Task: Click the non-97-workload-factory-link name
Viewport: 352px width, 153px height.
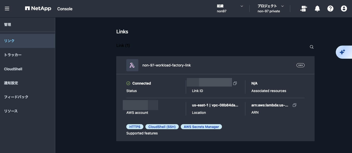Action: pos(166,65)
